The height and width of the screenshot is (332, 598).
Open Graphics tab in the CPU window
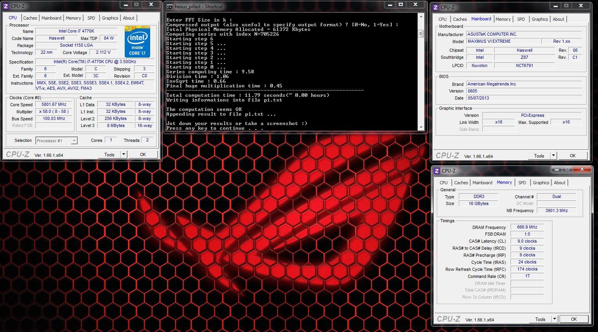point(110,18)
